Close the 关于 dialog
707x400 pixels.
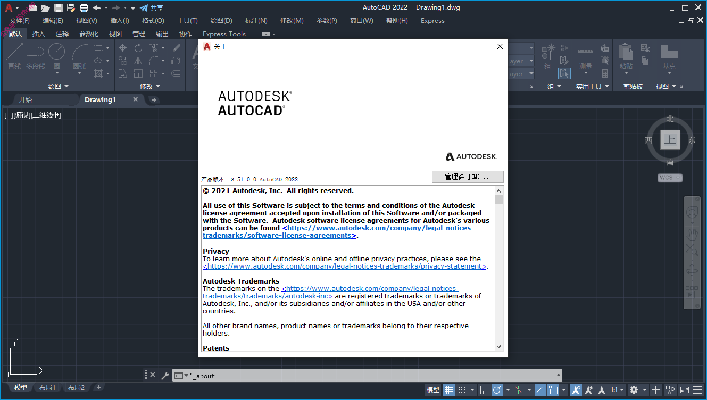pos(500,46)
